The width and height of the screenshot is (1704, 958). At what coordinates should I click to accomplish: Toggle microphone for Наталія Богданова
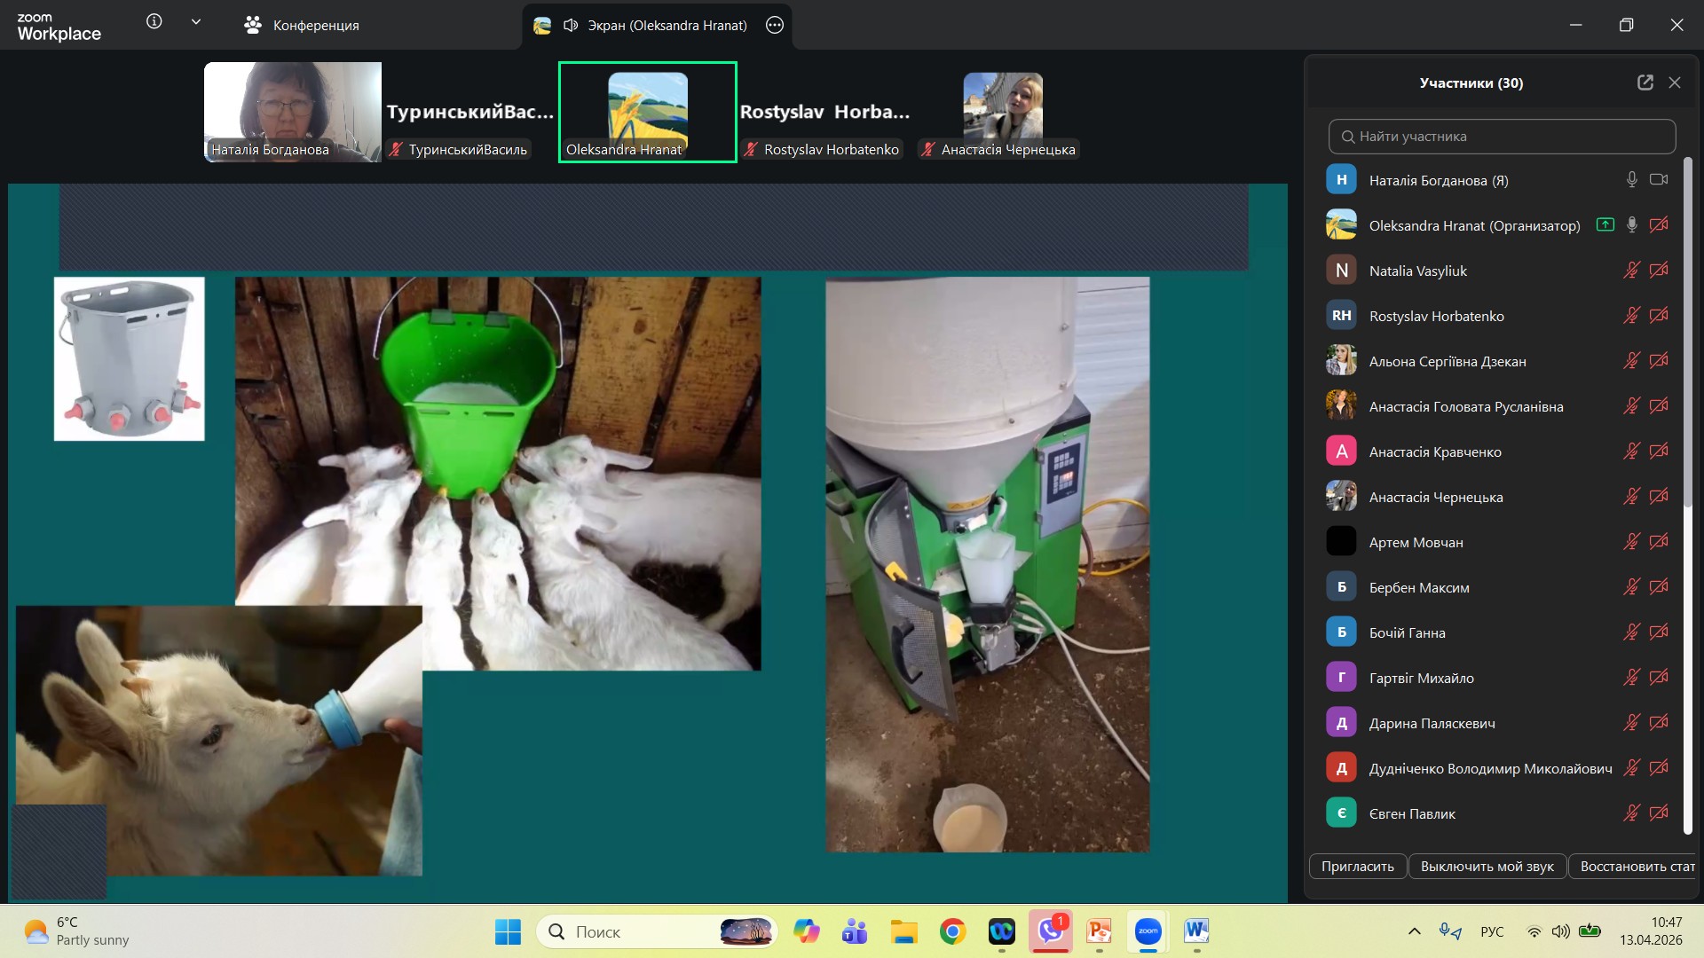coord(1631,180)
